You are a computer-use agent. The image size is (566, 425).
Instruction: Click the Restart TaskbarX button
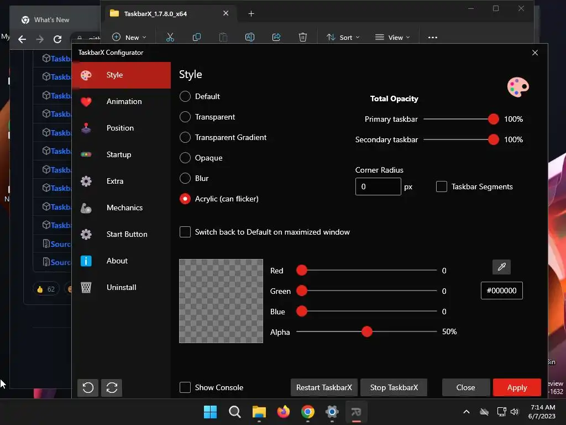tap(324, 387)
